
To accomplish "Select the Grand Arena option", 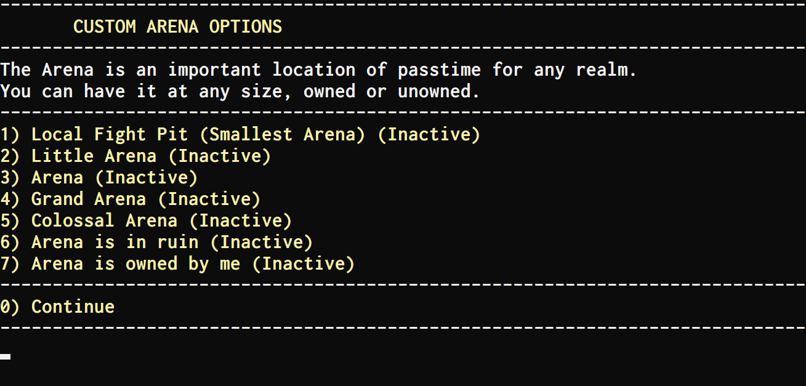I will point(89,199).
